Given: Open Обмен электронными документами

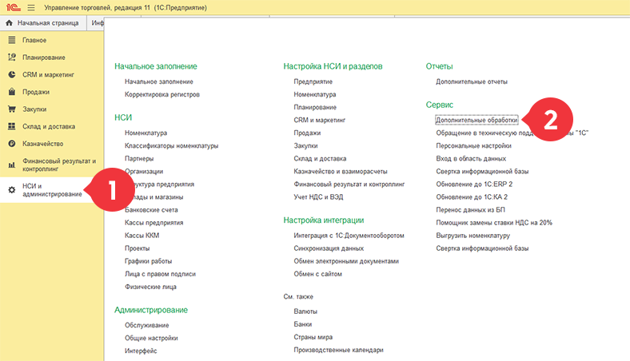Looking at the screenshot, I should pyautogui.click(x=346, y=261).
